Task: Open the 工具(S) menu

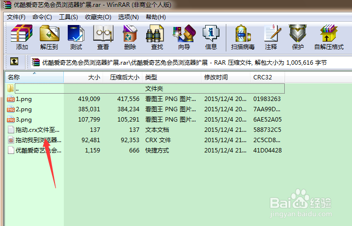Action: coord(68,17)
